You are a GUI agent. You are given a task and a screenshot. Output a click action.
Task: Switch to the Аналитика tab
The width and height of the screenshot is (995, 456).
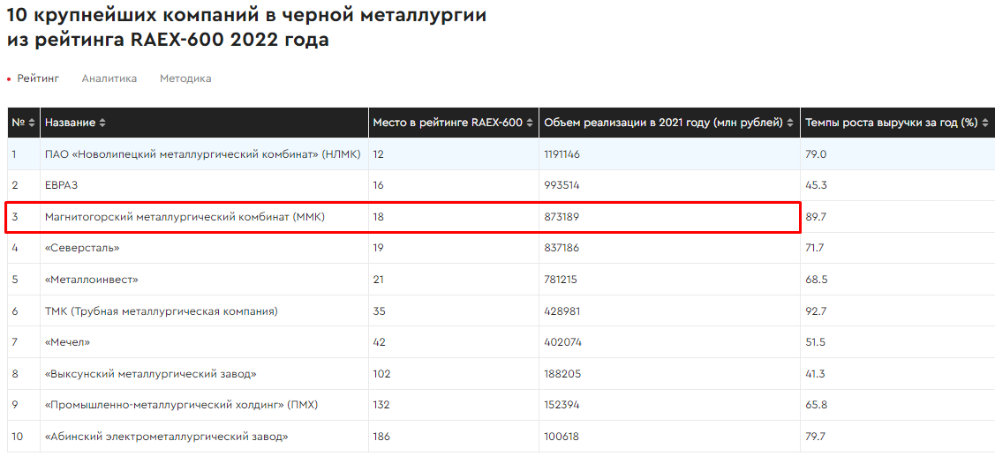point(109,78)
